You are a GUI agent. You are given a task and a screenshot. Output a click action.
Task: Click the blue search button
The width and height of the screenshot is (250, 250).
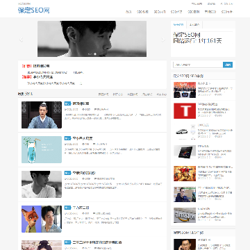[x=228, y=65]
